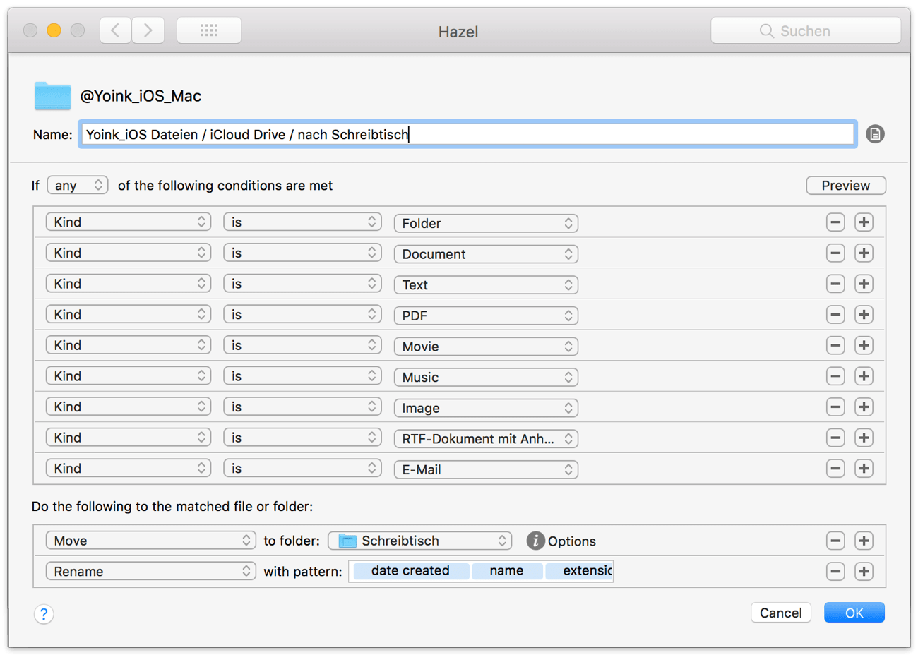Open the Image kind value dropdown
918x655 pixels.
point(486,408)
